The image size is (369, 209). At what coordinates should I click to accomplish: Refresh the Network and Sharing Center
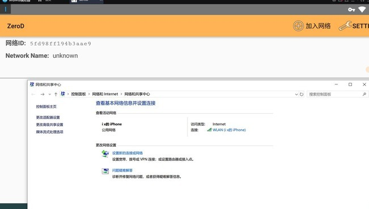point(302,94)
